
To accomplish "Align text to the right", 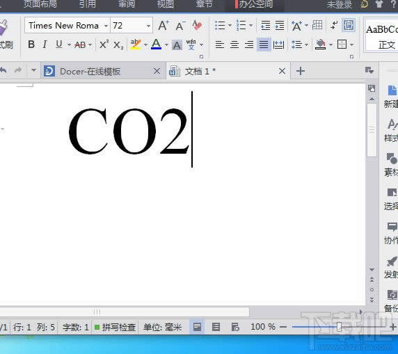I will point(249,45).
